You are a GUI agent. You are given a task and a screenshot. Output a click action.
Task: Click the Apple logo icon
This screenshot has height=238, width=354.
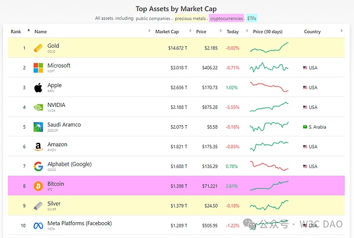pos(38,88)
